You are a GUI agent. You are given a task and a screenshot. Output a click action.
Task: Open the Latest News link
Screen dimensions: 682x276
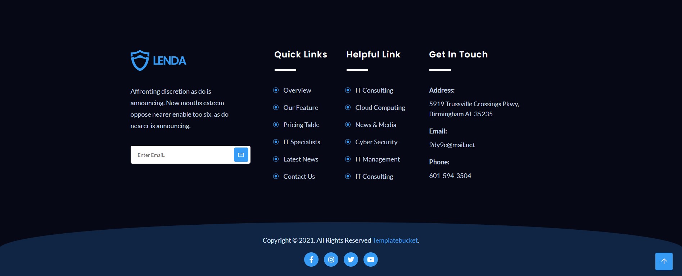pyautogui.click(x=301, y=159)
